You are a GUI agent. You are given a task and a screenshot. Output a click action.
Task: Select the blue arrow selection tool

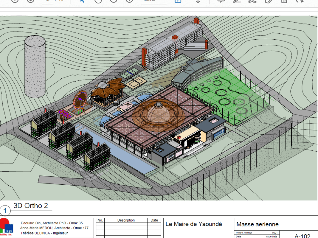point(82,1)
